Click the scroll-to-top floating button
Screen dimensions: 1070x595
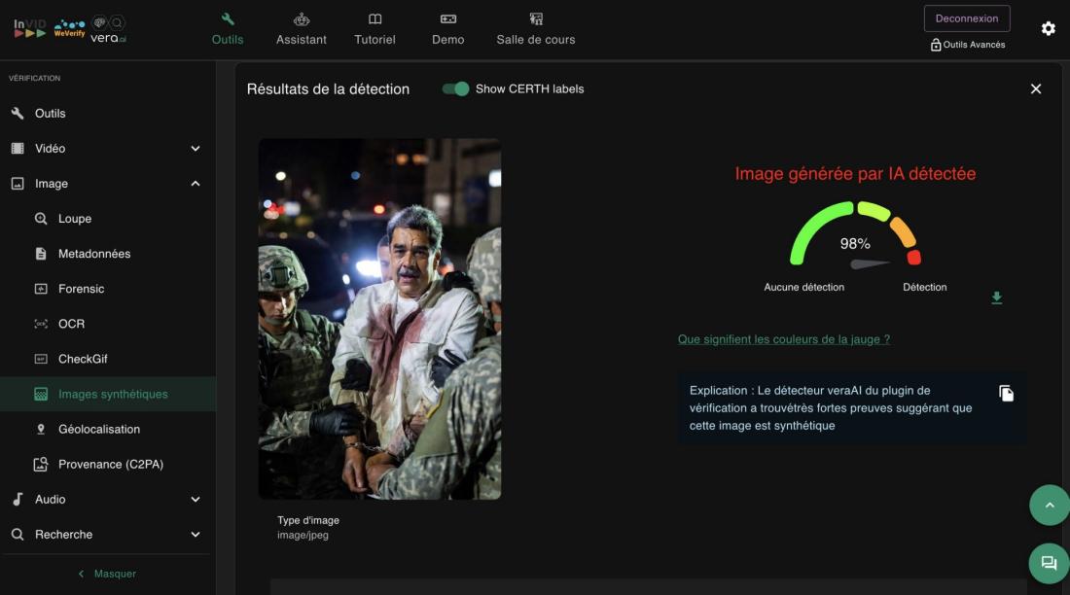tap(1049, 506)
